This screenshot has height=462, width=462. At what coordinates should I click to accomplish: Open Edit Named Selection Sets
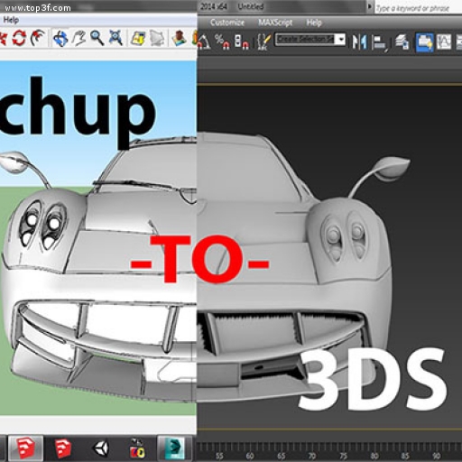(263, 42)
